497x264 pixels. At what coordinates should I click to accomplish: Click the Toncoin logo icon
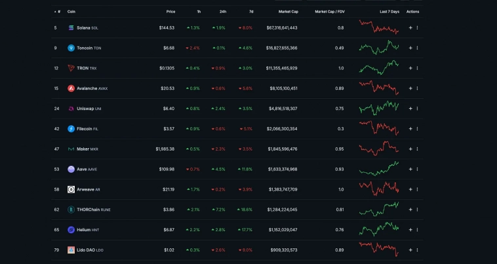point(71,48)
